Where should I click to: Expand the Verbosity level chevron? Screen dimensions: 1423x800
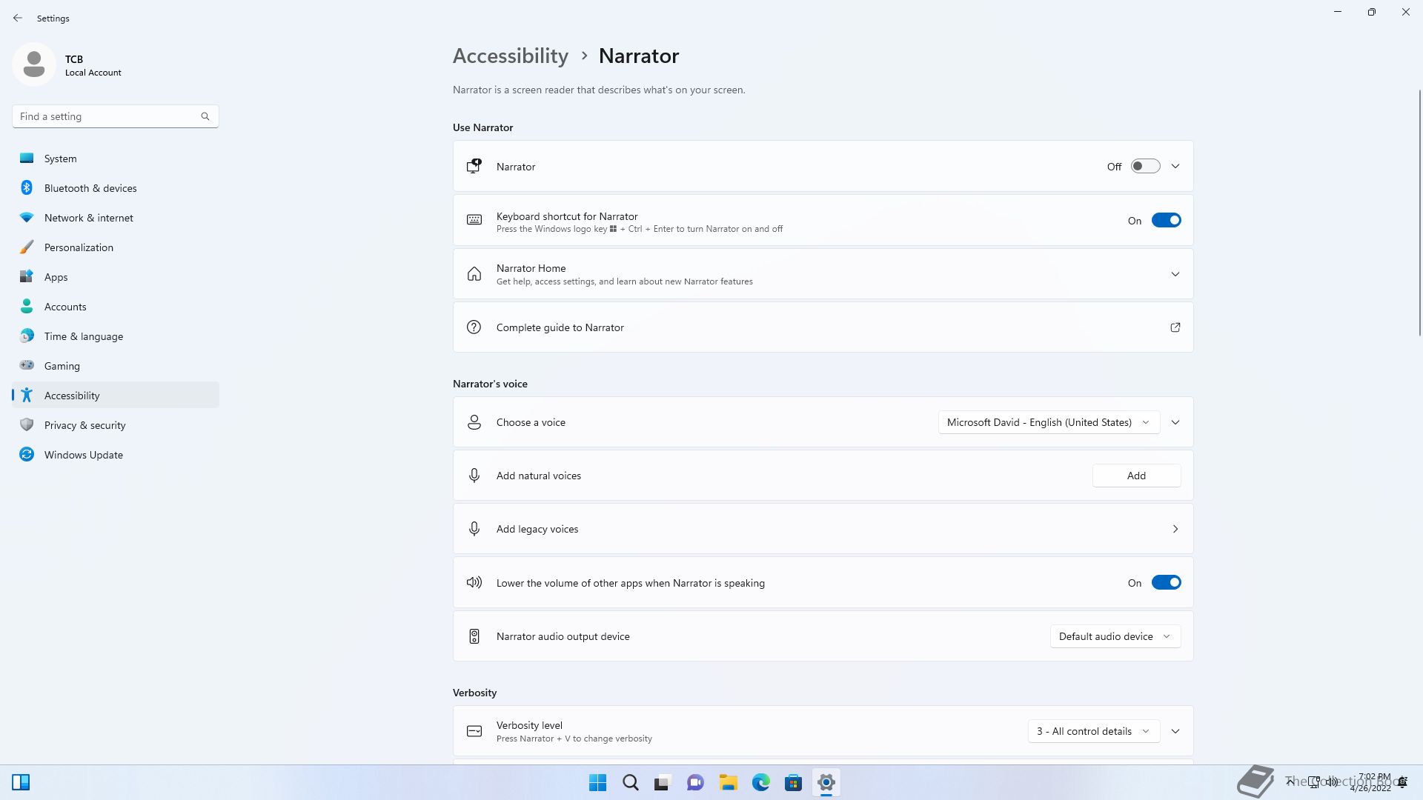pos(1175,731)
